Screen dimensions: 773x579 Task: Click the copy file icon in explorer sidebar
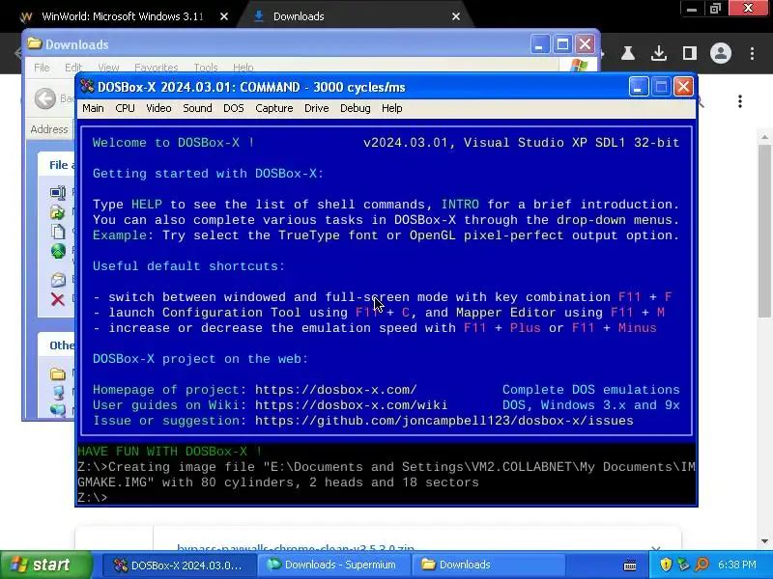tap(58, 232)
